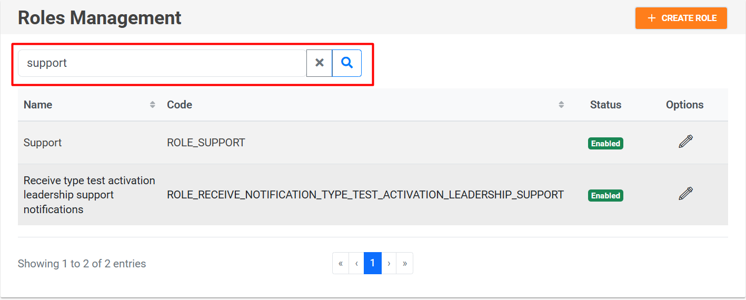Go to the next page with ›

point(389,263)
